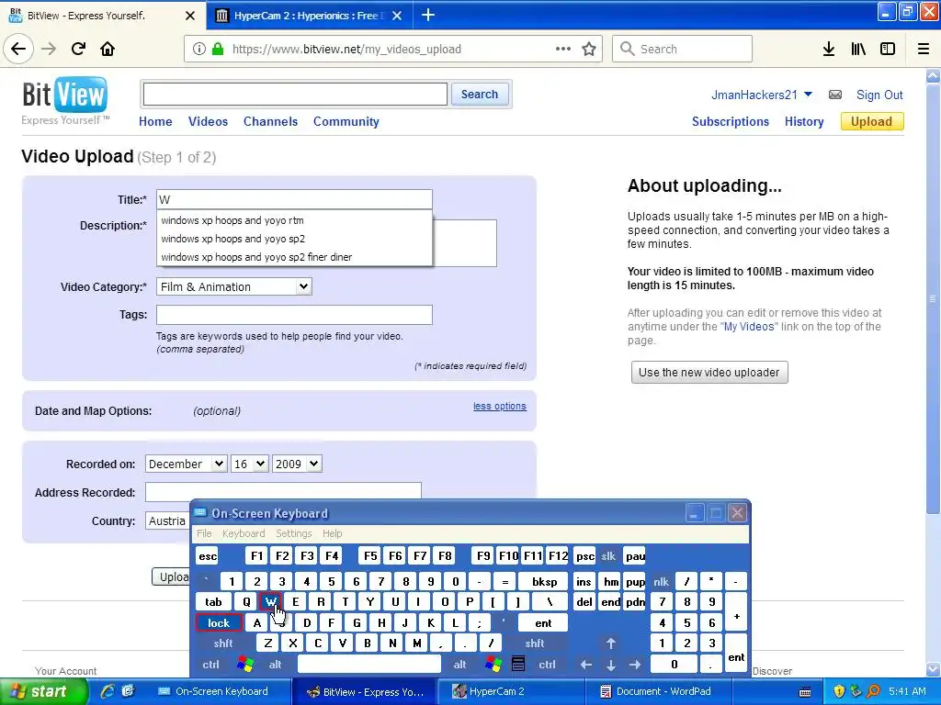Toggle the right ctrl key on keyboard
The height and width of the screenshot is (705, 941).
[547, 665]
